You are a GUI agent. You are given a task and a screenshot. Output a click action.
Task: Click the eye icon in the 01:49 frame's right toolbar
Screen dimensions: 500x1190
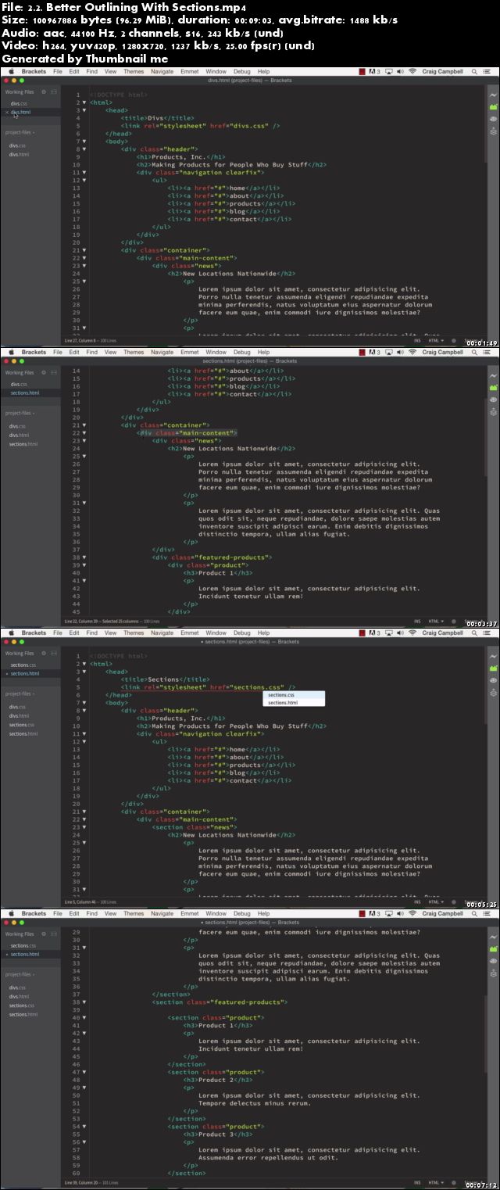click(x=493, y=119)
